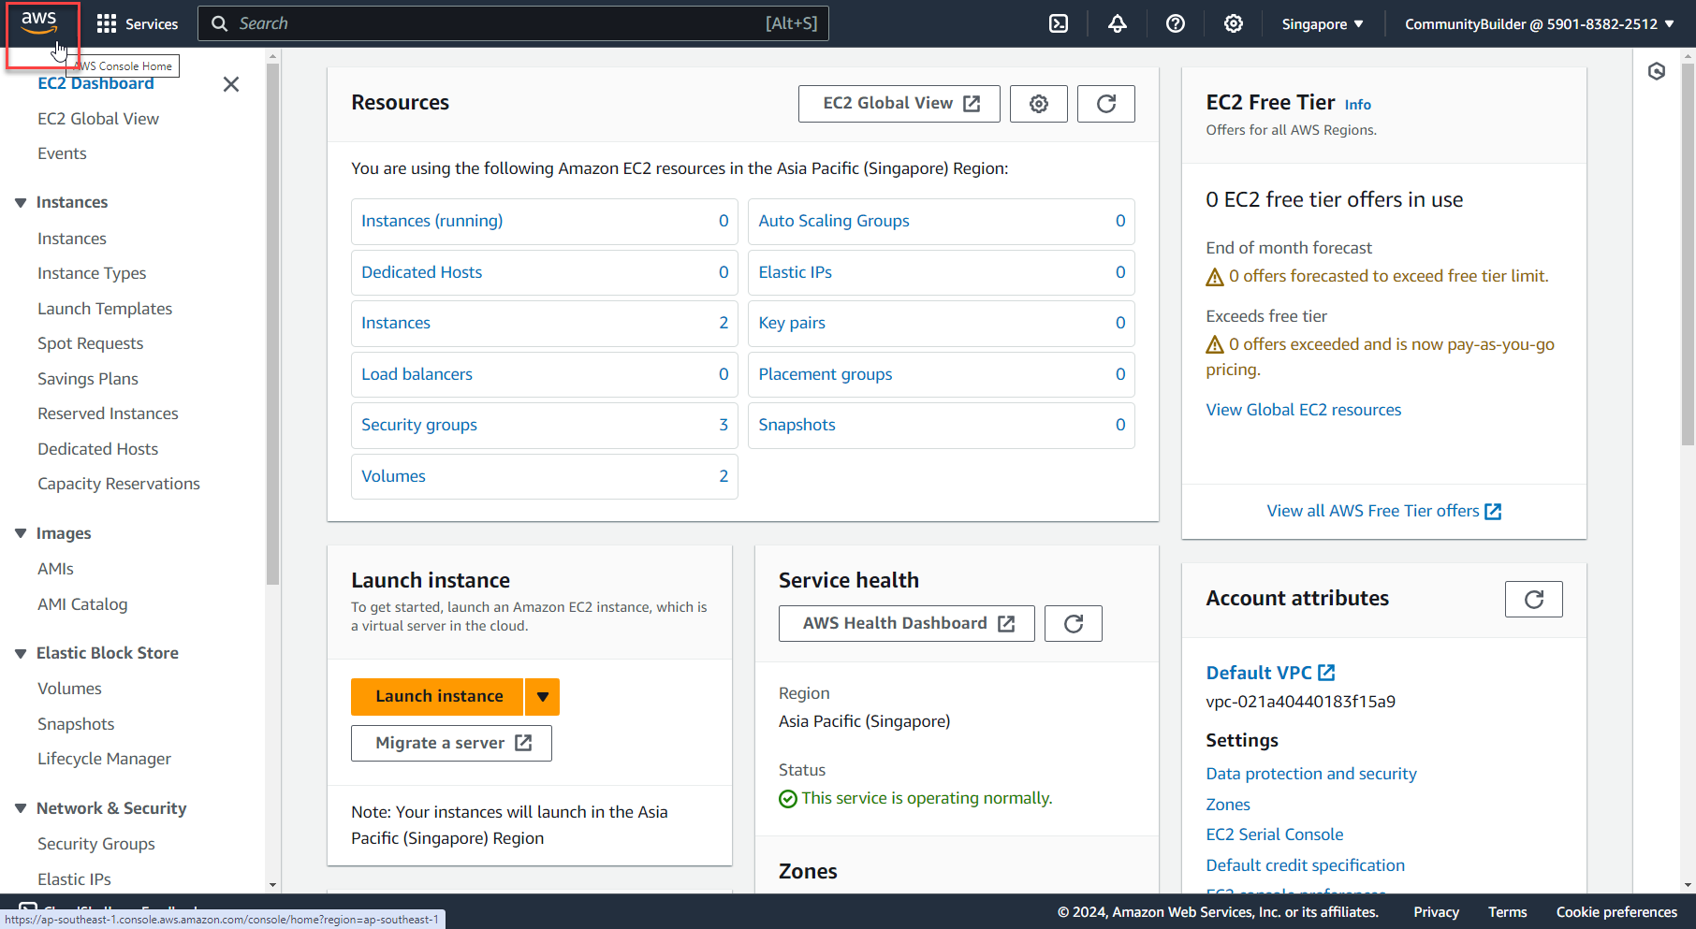Screen dimensions: 1696x929
Task: Open the notifications bell
Action: (1117, 23)
